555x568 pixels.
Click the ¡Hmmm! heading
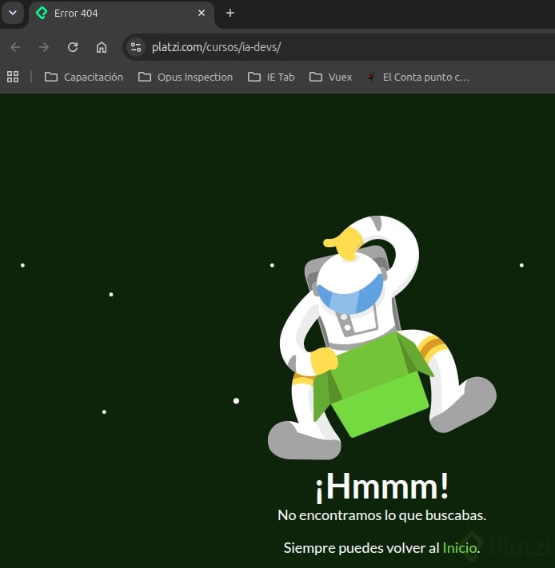pyautogui.click(x=381, y=487)
